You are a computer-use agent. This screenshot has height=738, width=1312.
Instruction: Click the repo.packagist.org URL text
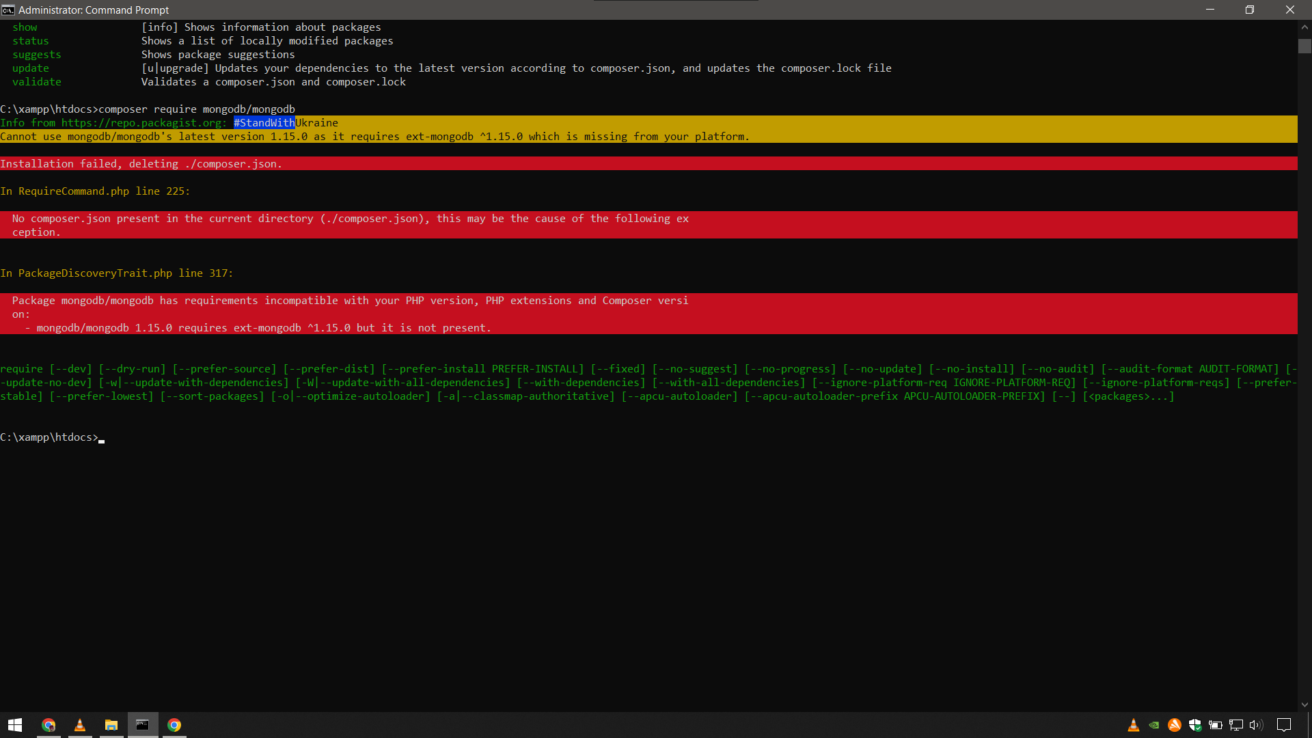click(x=141, y=123)
